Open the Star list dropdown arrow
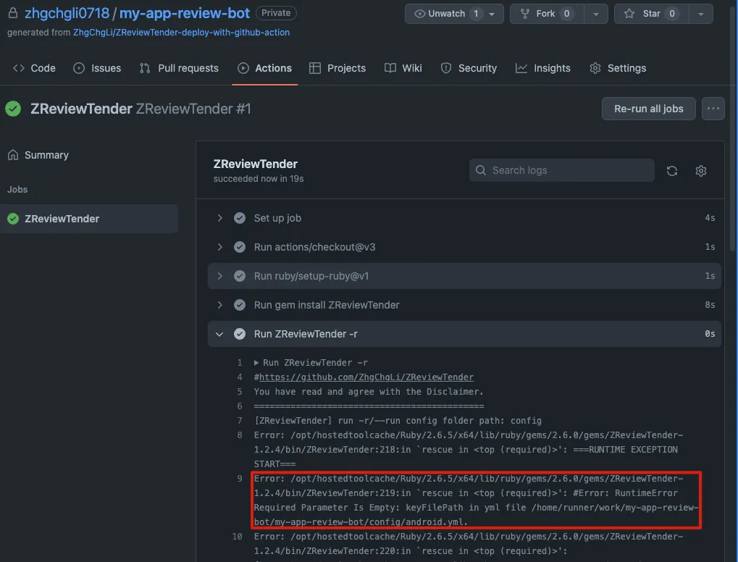 [x=700, y=14]
